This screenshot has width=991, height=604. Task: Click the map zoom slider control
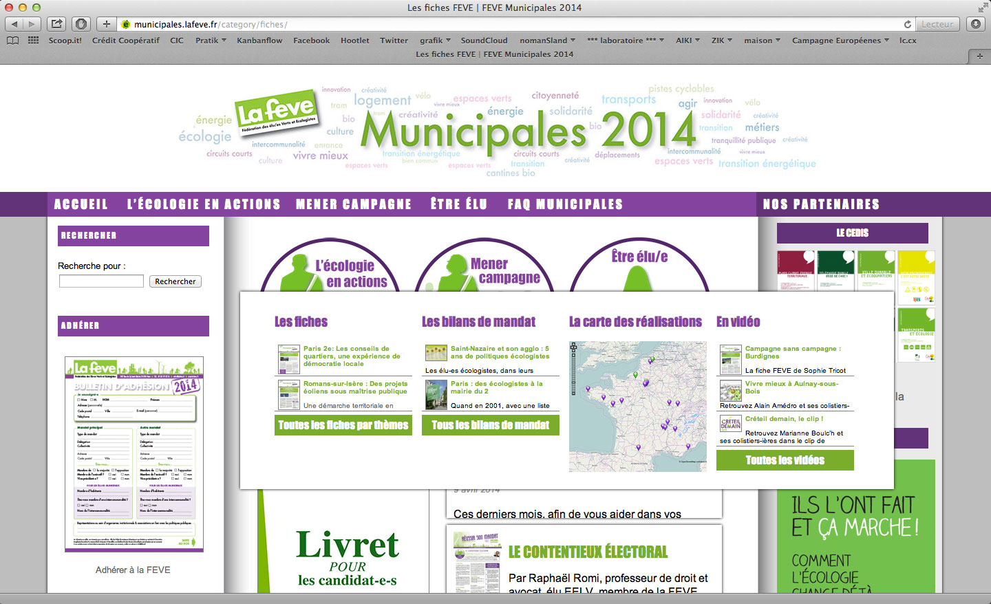[x=574, y=369]
